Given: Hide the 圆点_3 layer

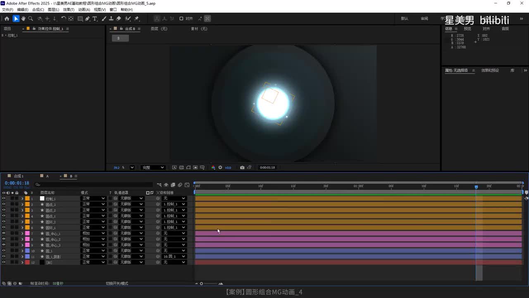Looking at the screenshot, I should pos(4,204).
